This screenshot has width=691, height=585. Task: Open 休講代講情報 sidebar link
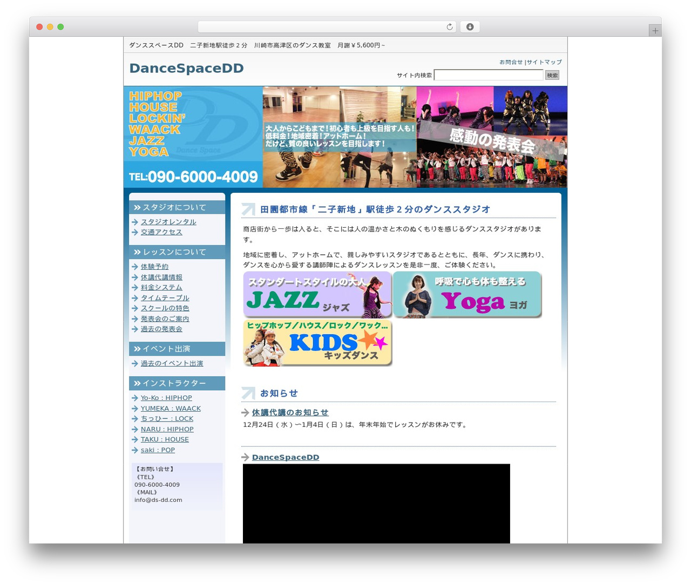pyautogui.click(x=161, y=277)
